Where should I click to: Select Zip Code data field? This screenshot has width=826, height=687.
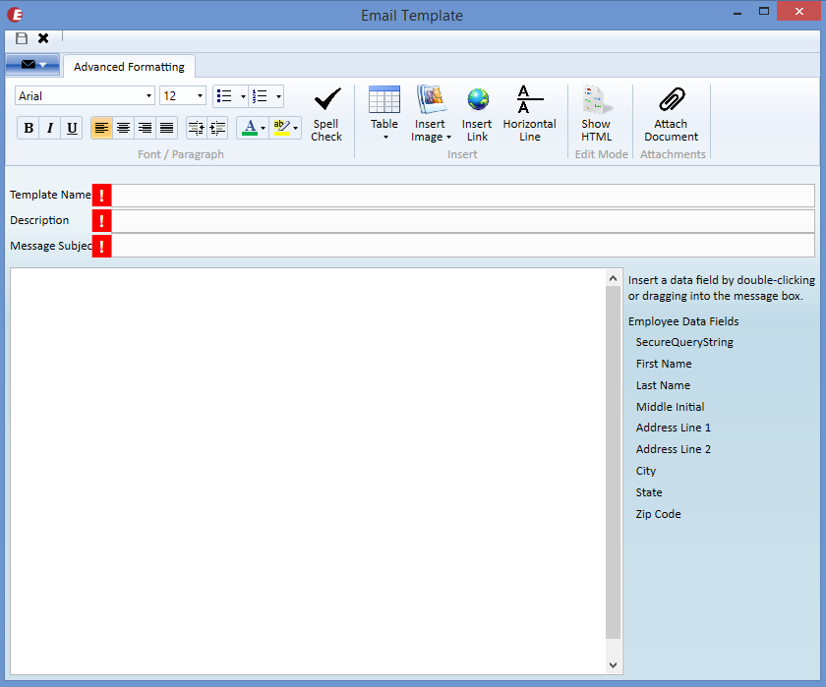coord(659,514)
